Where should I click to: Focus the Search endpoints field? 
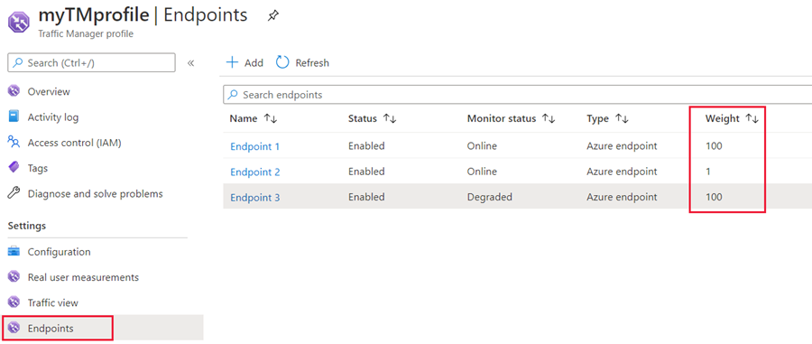(517, 95)
